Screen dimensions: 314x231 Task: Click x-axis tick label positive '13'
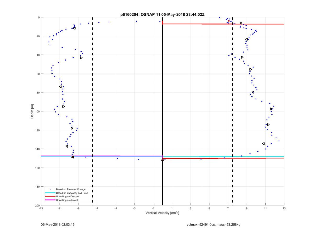point(284,209)
